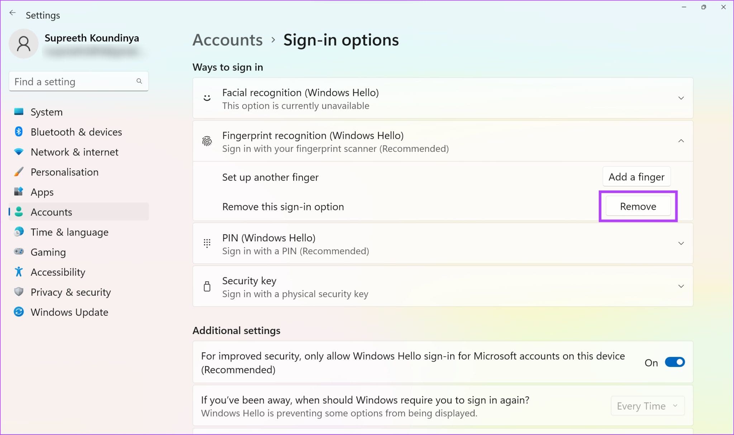Viewport: 734px width, 435px height.
Task: Open the Every Time dropdown
Action: pyautogui.click(x=647, y=406)
